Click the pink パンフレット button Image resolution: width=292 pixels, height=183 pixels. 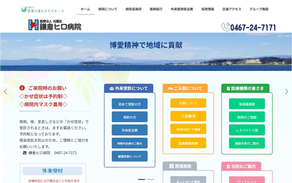pyautogui.click(x=247, y=180)
